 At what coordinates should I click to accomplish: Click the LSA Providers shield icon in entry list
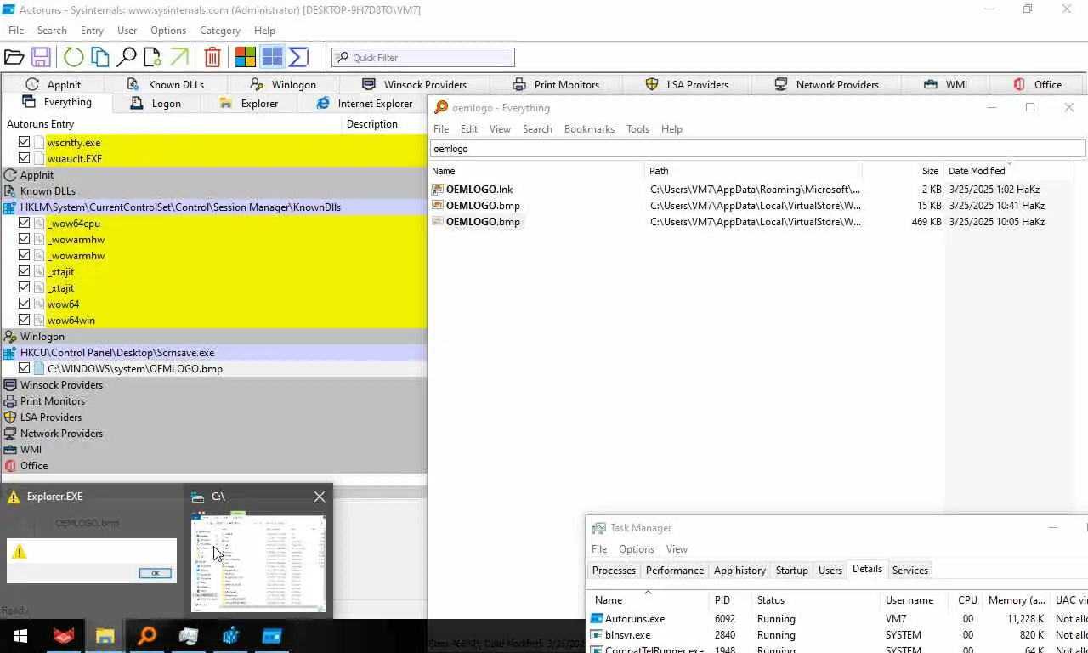tap(10, 417)
